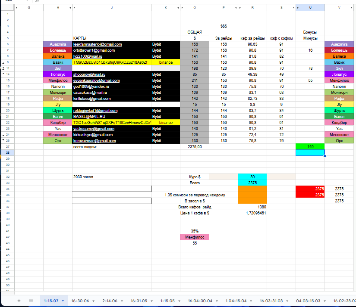Screen dimensions: 356x307
Task: Select the '1.3$ комисси за перевод каждому' cell
Action: click(x=195, y=195)
